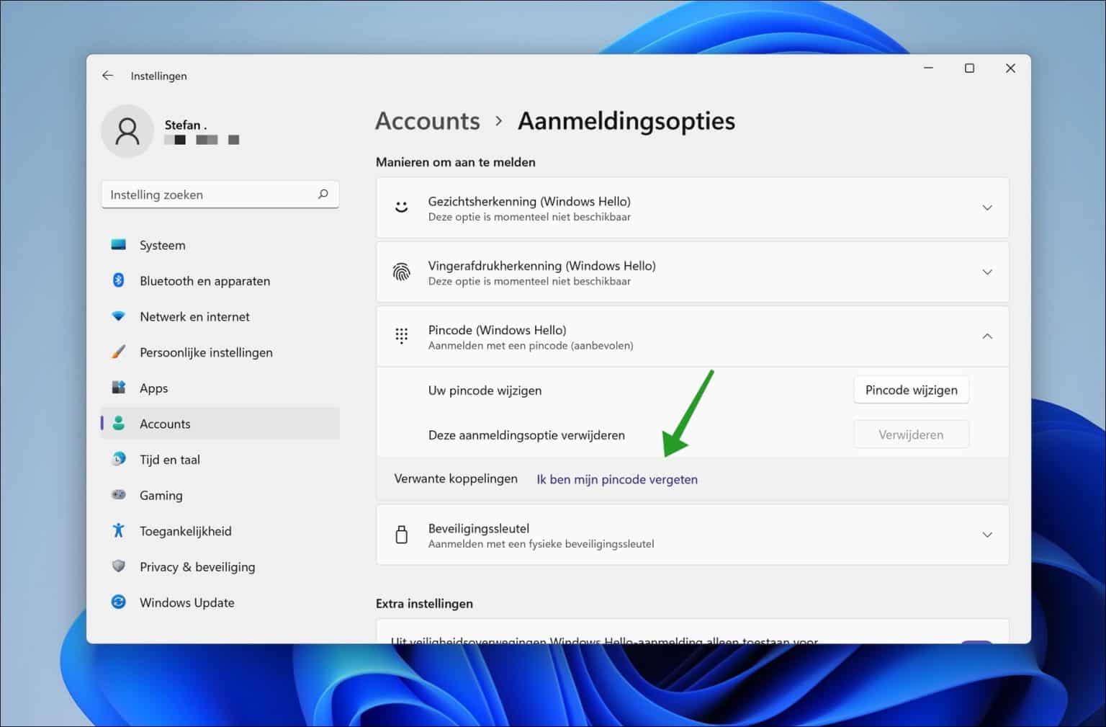Open Toegankelijkheid settings
The height and width of the screenshot is (727, 1106).
pyautogui.click(x=185, y=531)
